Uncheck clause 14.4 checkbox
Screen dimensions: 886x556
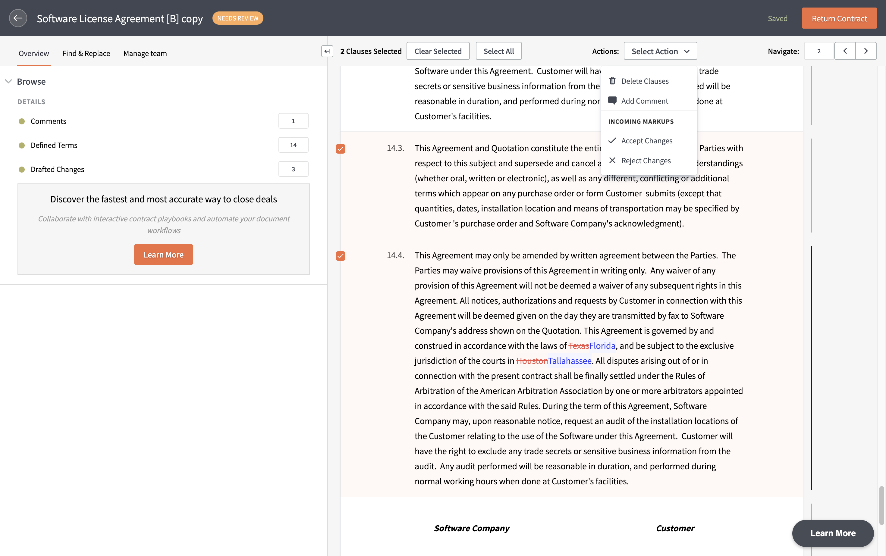pyautogui.click(x=340, y=256)
